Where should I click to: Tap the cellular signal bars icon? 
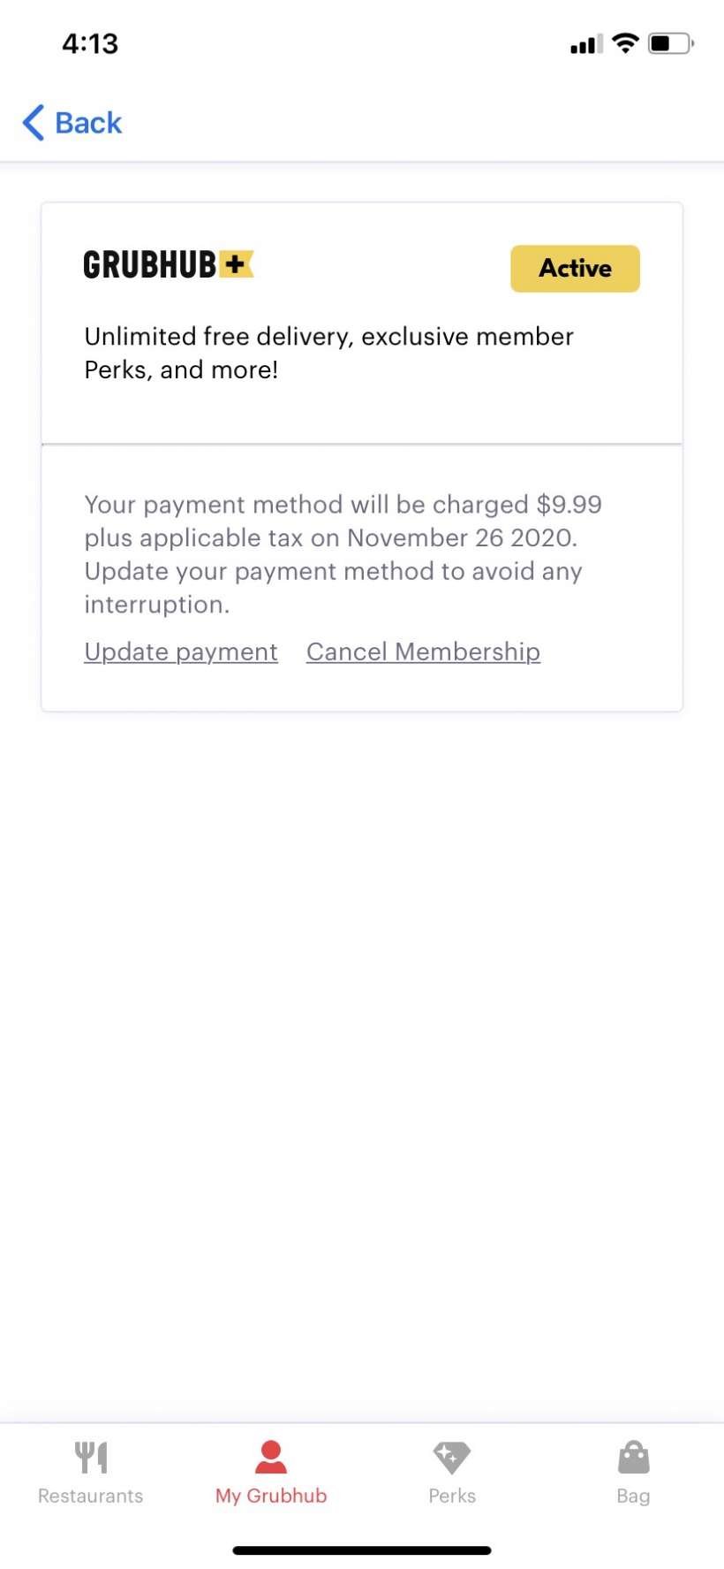click(586, 43)
